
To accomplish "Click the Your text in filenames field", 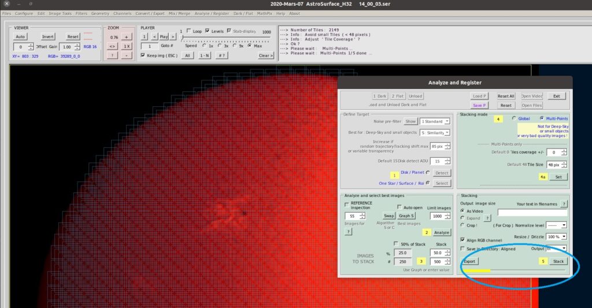I will click(532, 213).
